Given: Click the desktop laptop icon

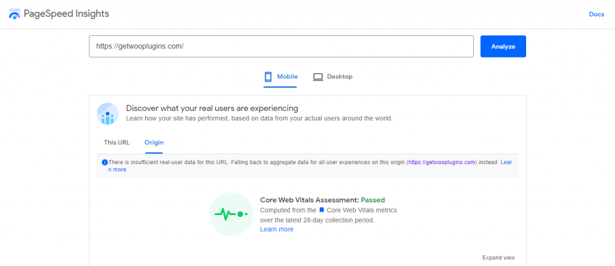Looking at the screenshot, I should pyautogui.click(x=318, y=77).
